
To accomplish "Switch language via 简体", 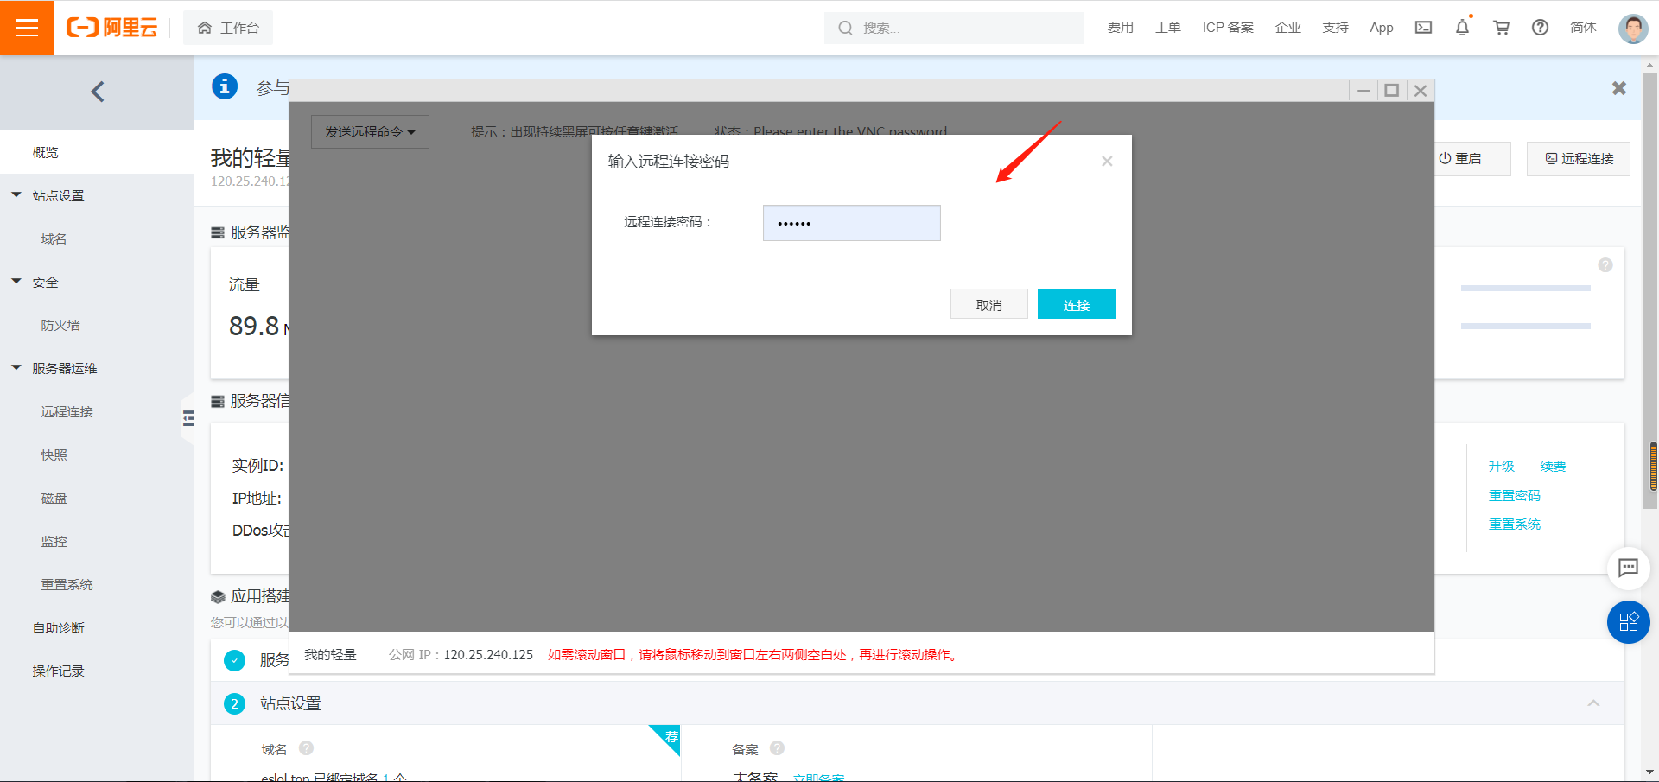I will coord(1583,28).
